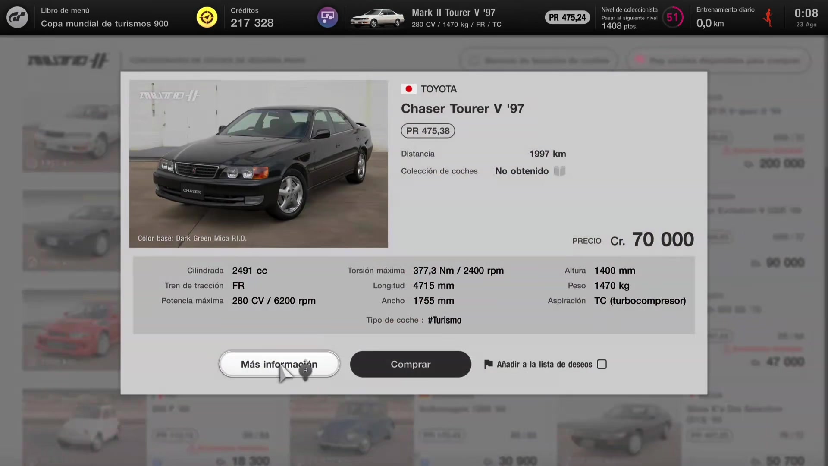The width and height of the screenshot is (828, 466).
Task: Click the 'FR' drivetrain value
Action: [x=238, y=286]
